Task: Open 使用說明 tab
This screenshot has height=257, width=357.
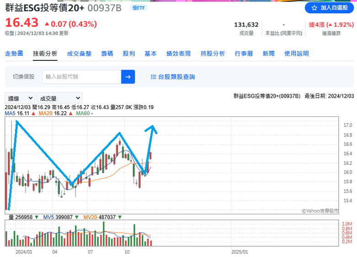Action: point(297,54)
